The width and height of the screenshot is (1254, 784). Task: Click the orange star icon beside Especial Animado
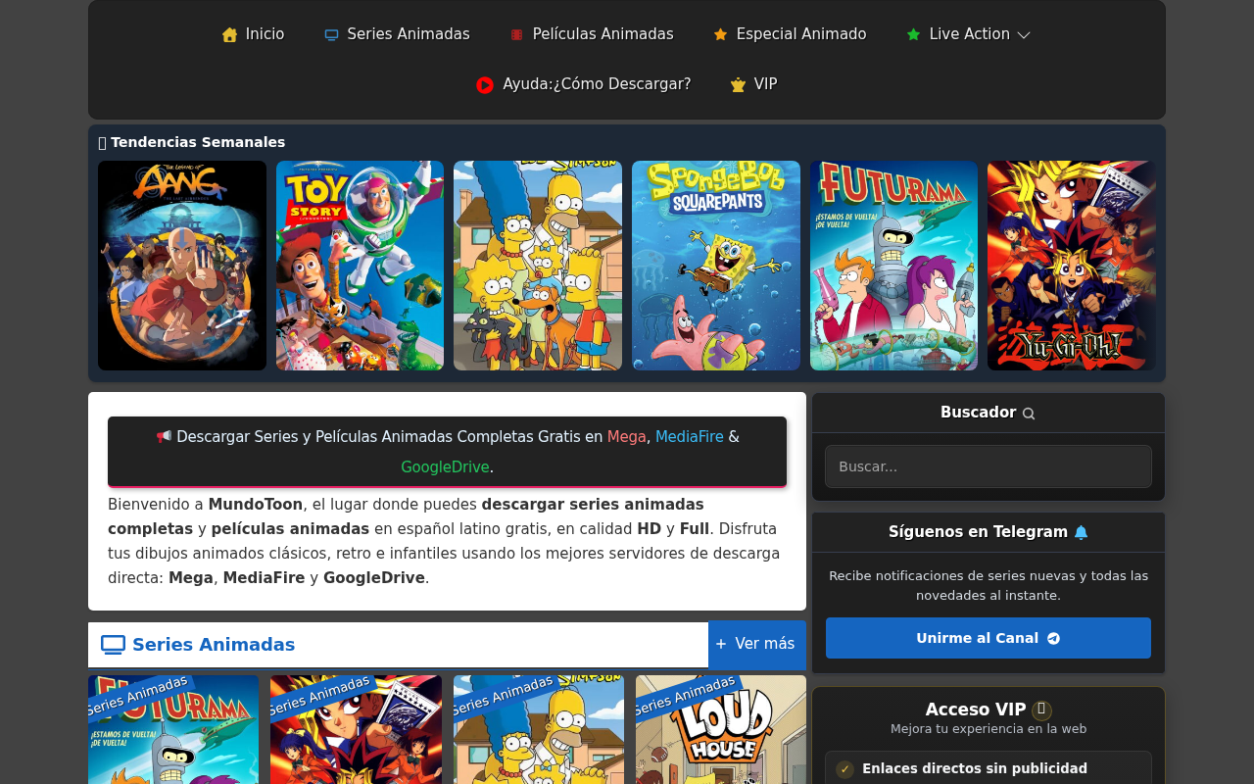720,34
